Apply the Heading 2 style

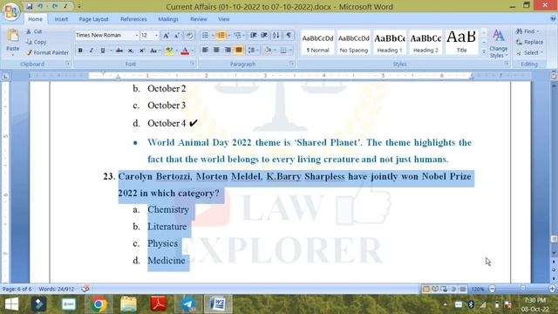pyautogui.click(x=425, y=43)
